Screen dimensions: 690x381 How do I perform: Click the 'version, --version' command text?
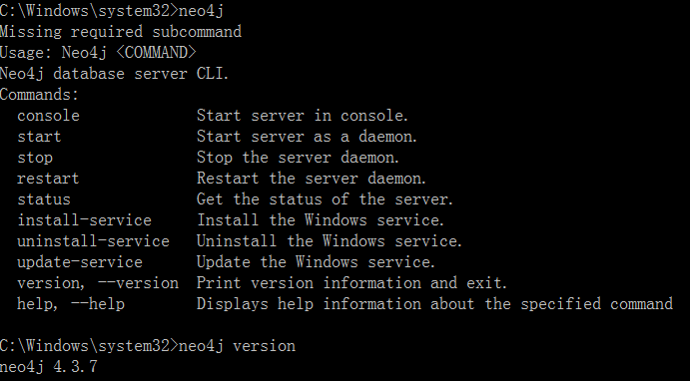(x=98, y=283)
